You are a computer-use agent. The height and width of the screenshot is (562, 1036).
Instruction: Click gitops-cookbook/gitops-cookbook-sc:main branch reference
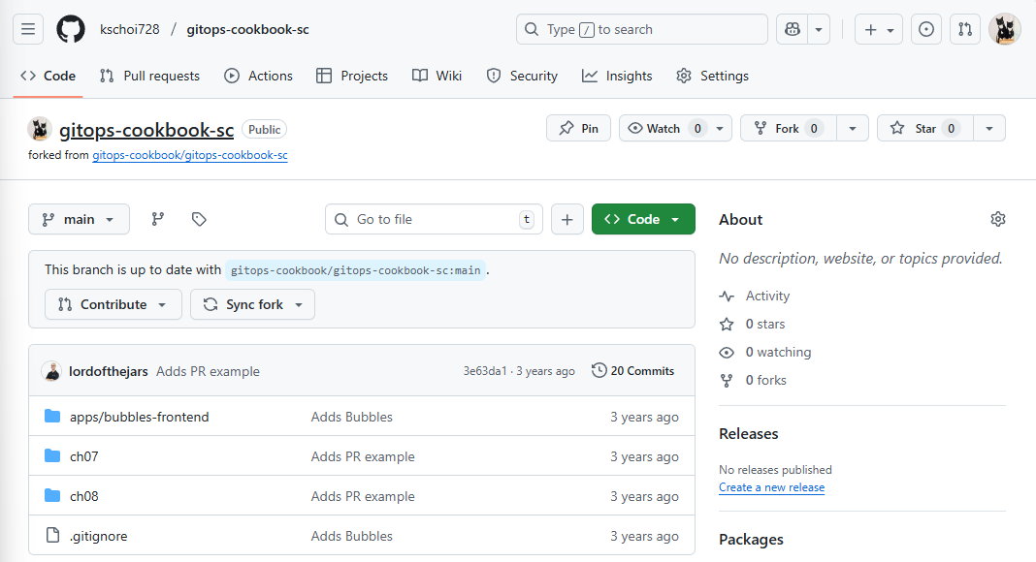click(x=355, y=270)
